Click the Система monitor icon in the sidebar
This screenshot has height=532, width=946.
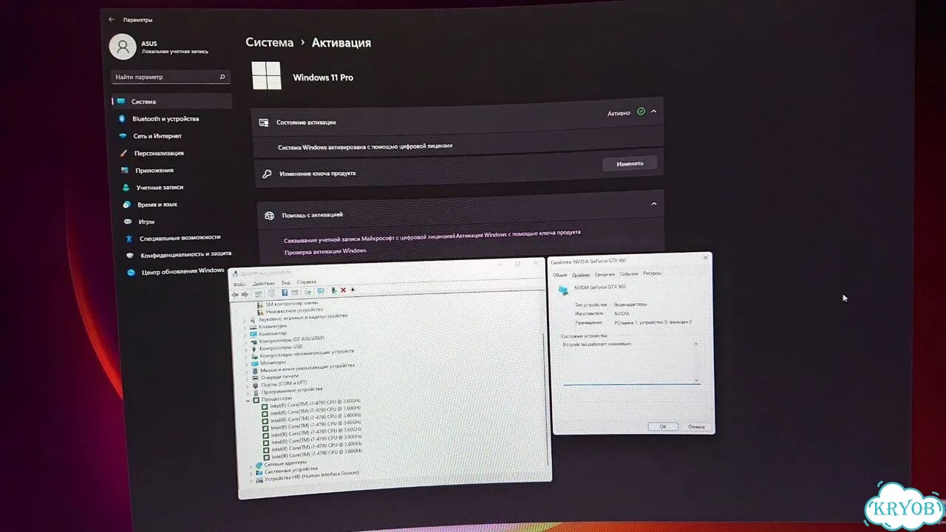pos(121,101)
